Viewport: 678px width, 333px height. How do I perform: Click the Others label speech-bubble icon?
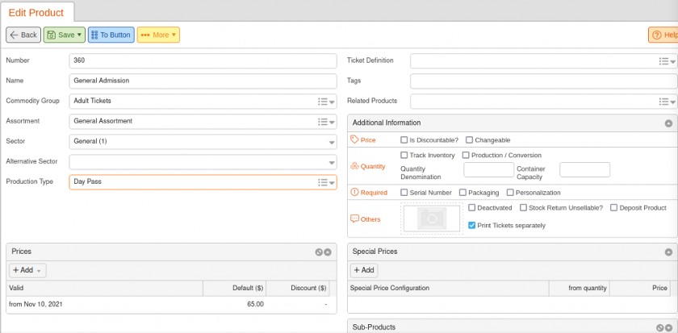(354, 219)
